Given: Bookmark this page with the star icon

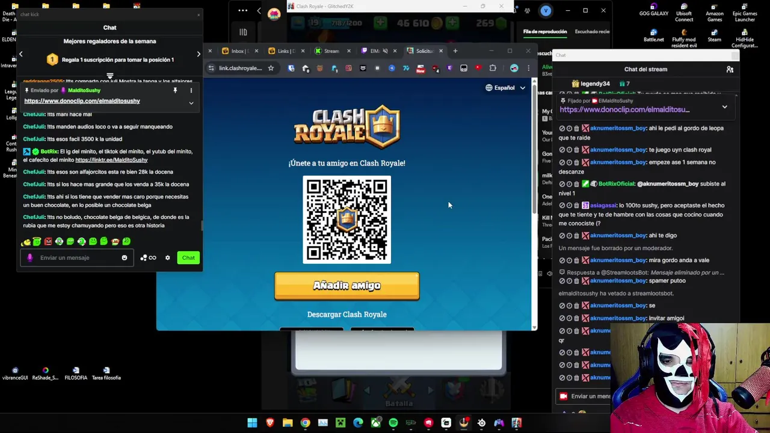Looking at the screenshot, I should 271,68.
